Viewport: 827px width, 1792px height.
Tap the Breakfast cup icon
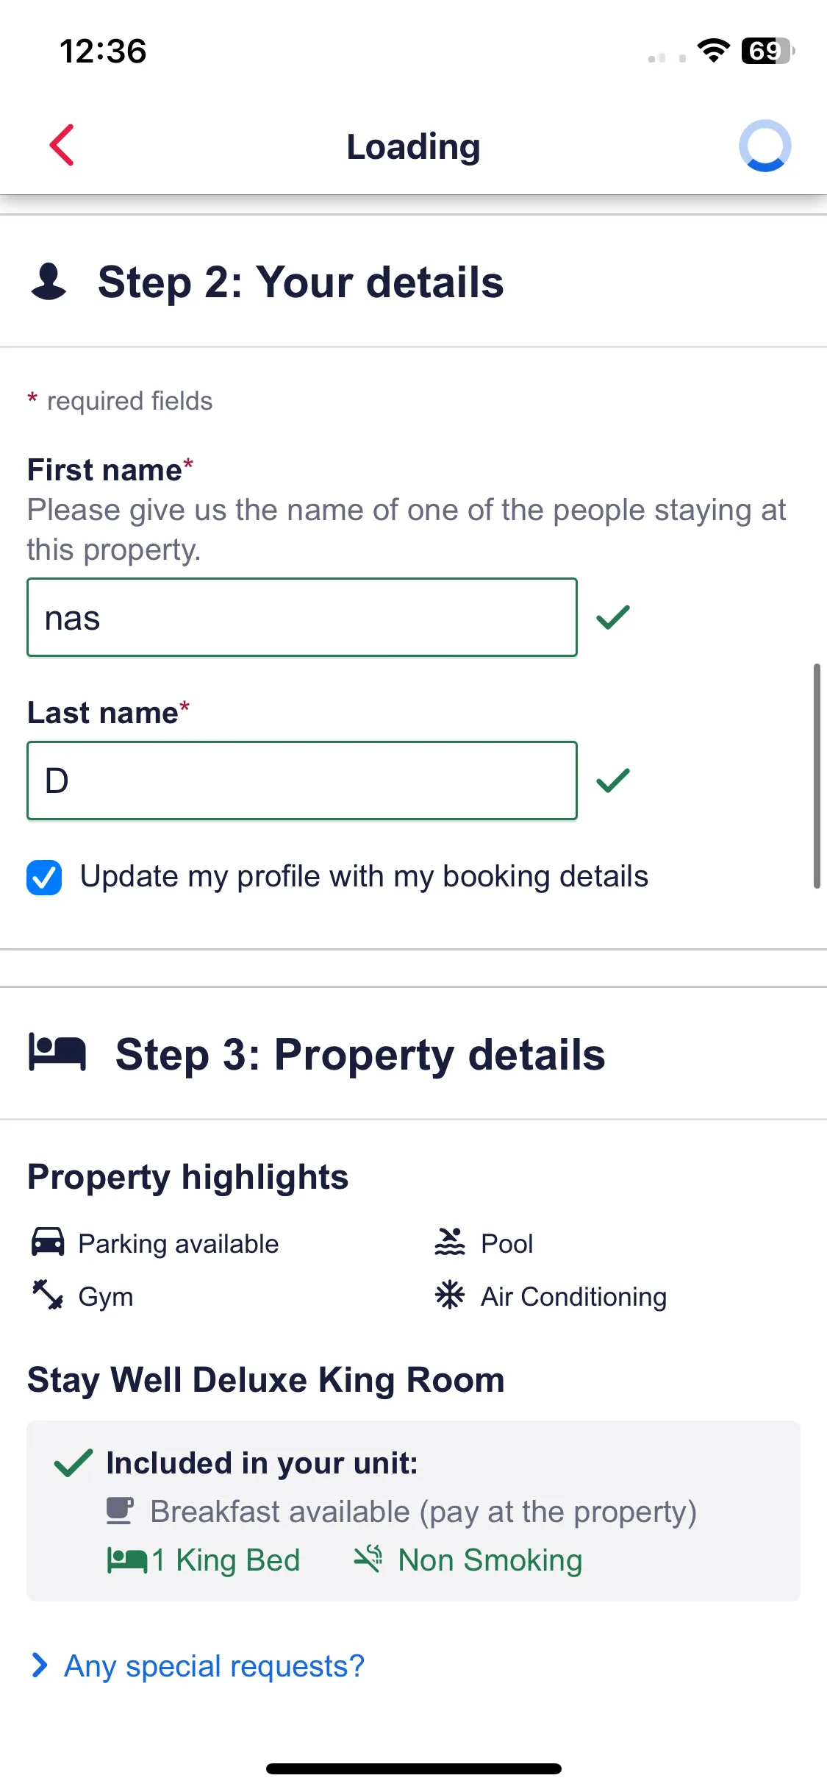tap(120, 1510)
